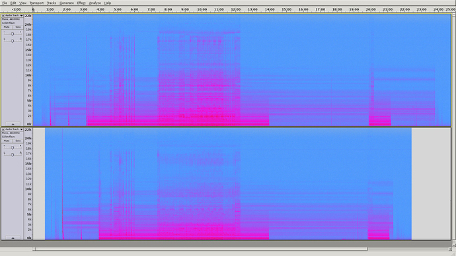456x256 pixels.
Task: Collapse the bottom track with its arrow
Action: point(13,238)
